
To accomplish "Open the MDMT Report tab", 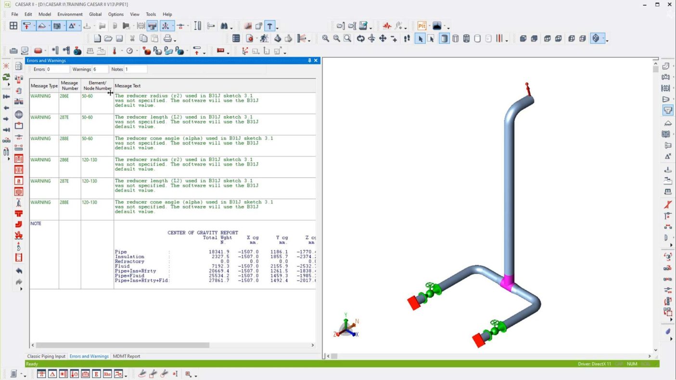I will [x=127, y=356].
